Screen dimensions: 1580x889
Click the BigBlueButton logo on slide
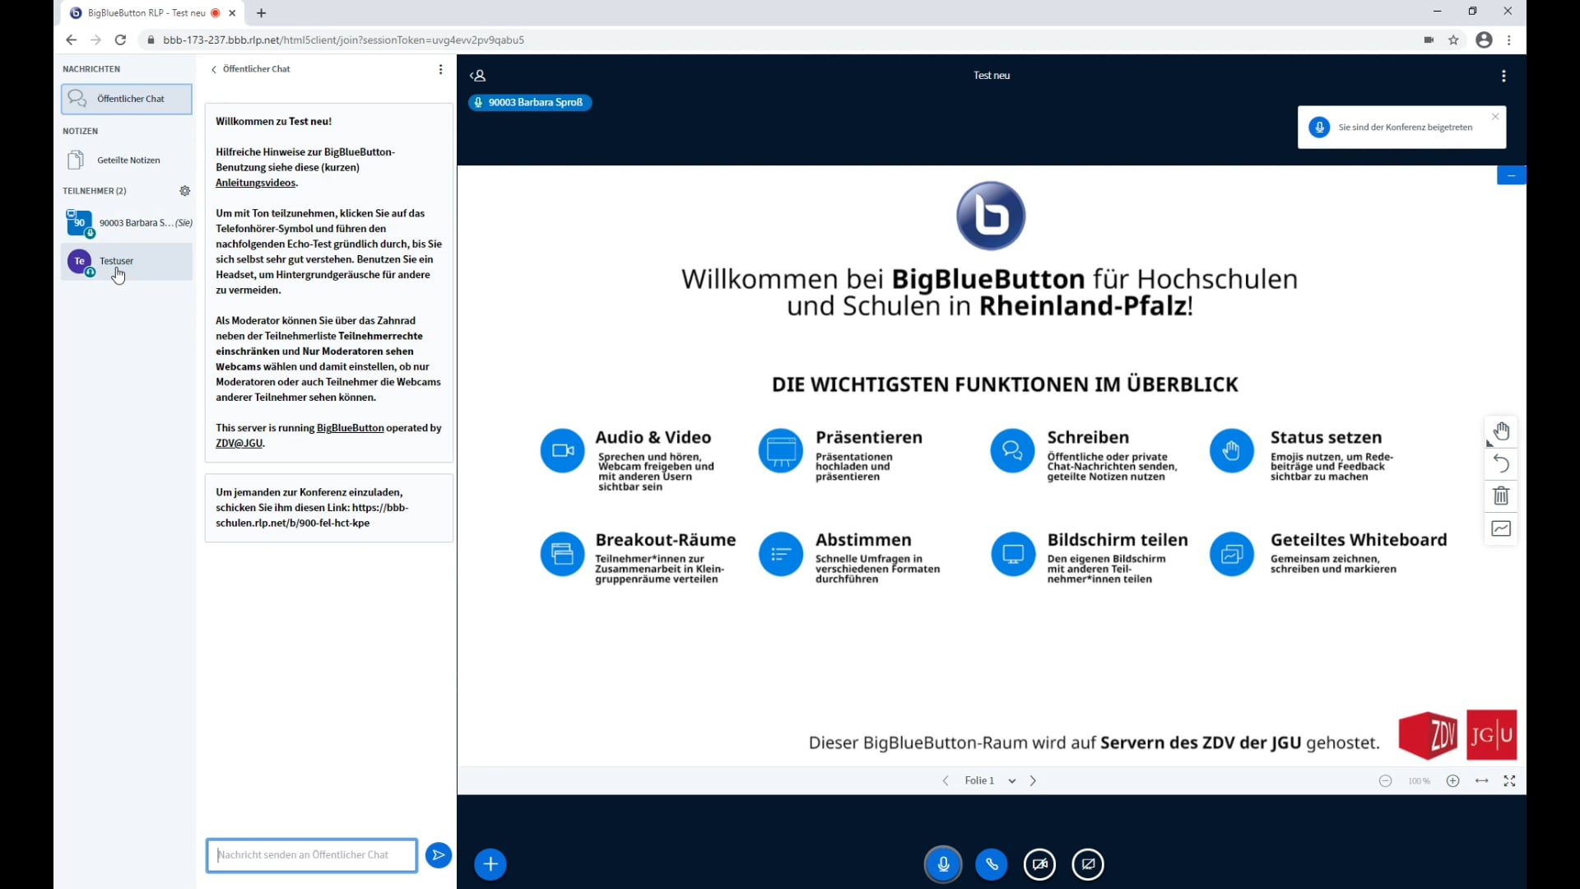click(x=991, y=216)
